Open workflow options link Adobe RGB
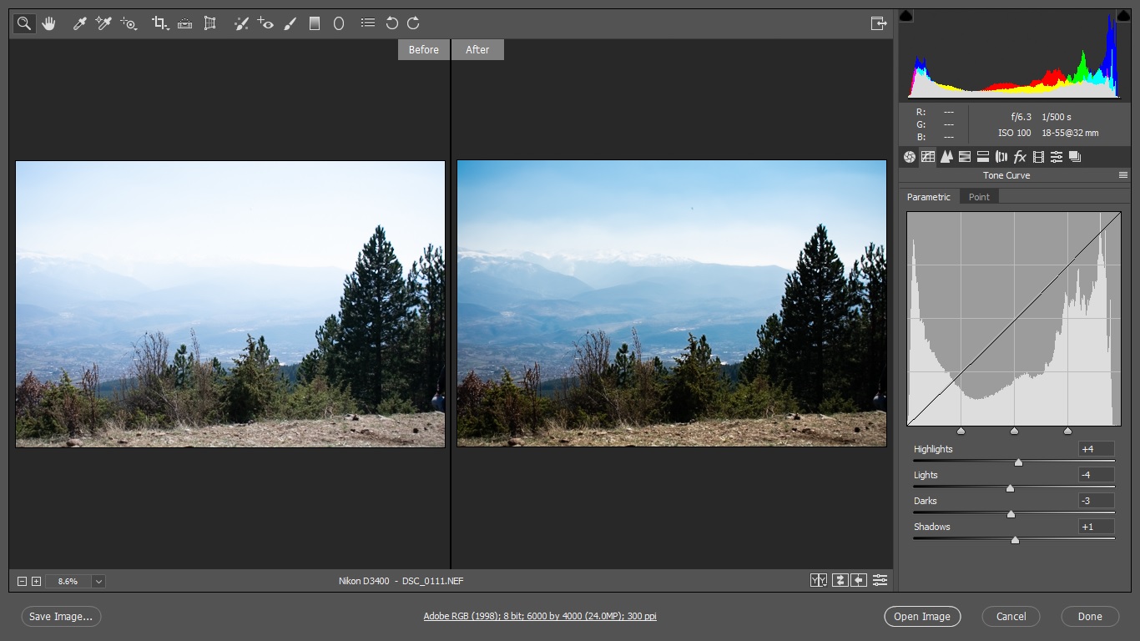1140x641 pixels. point(540,616)
